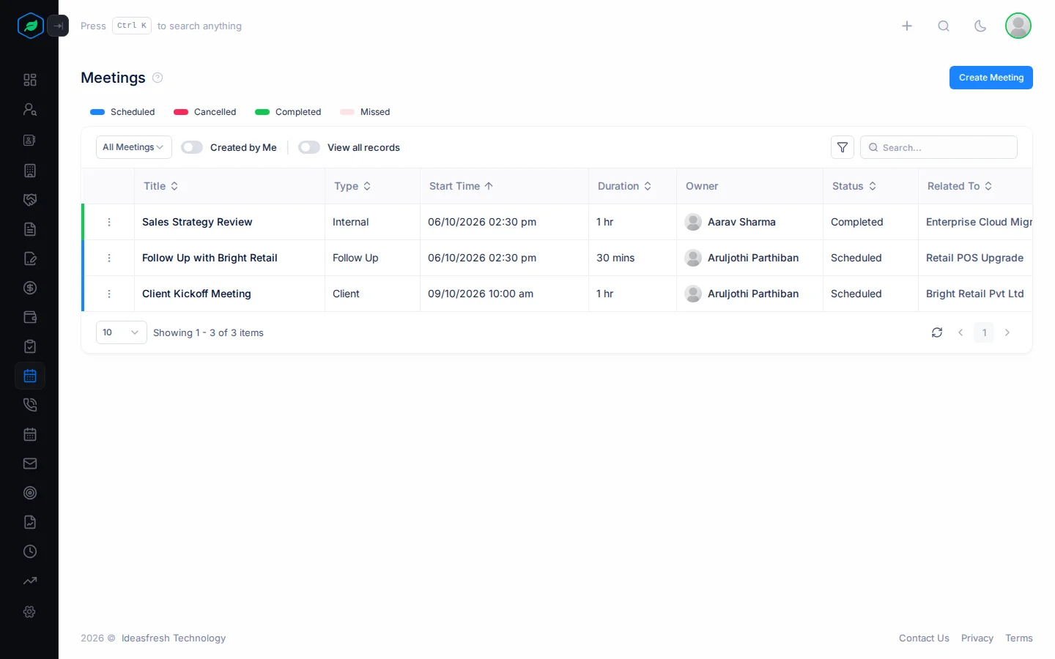The width and height of the screenshot is (1055, 659).
Task: Open the clock history sidebar icon
Action: coord(30,551)
